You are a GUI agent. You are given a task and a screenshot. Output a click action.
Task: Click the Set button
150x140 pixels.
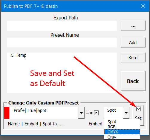[138, 116]
